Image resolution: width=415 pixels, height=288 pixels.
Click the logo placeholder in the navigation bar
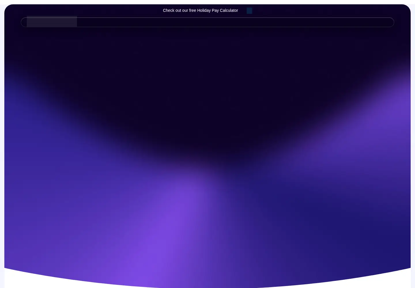tap(52, 21)
